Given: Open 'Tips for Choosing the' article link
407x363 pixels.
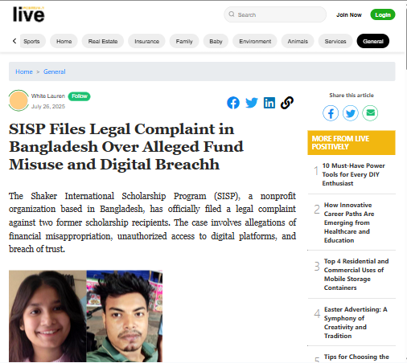Looking at the screenshot, I should click(356, 357).
